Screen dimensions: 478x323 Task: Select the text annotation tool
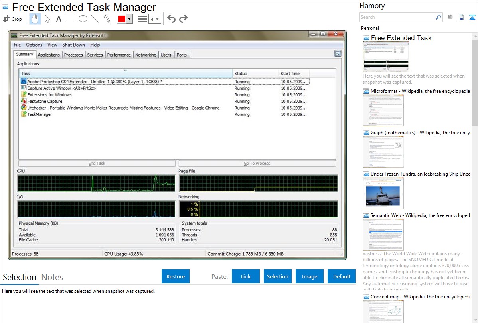(59, 19)
